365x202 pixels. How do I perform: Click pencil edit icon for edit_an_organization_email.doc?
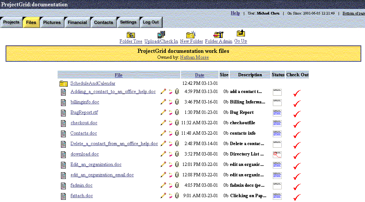[x=164, y=175]
